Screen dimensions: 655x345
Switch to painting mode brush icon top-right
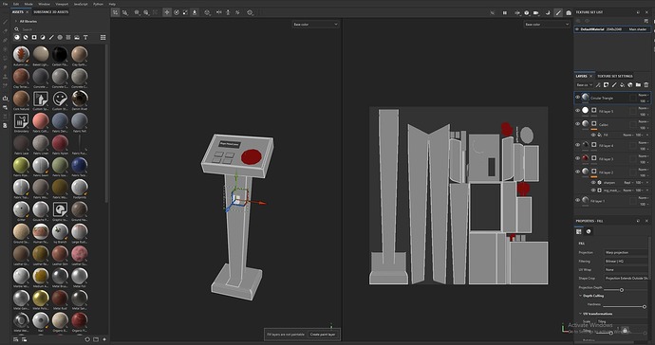click(558, 13)
